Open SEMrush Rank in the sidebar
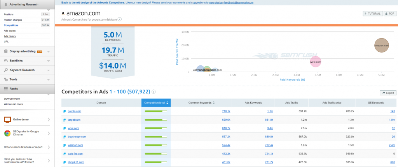 pos(12,98)
